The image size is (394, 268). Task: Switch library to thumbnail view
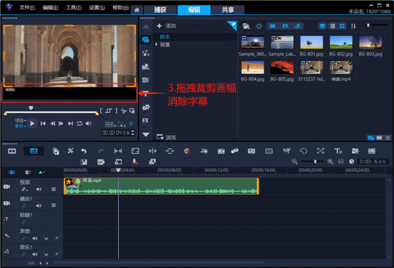pyautogui.click(x=342, y=26)
